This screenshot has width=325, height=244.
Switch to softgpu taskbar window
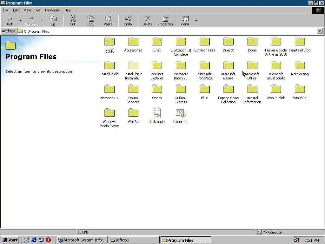pos(134,240)
